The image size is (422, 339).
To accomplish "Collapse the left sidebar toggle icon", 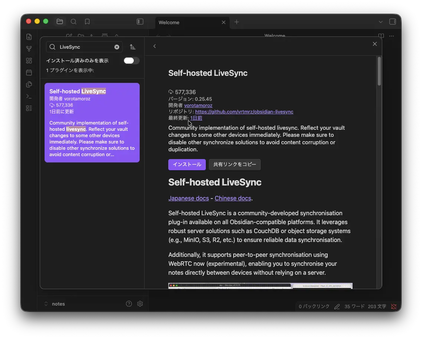I will (140, 22).
